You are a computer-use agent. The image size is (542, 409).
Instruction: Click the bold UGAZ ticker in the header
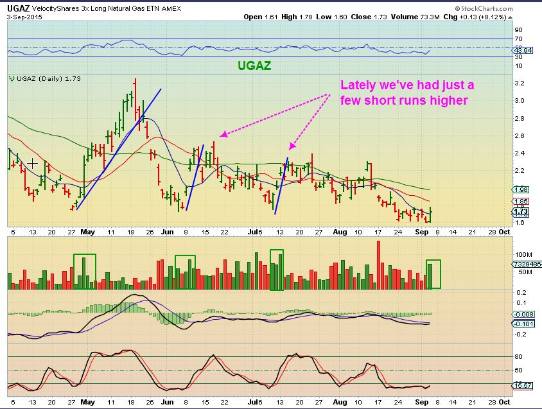click(18, 8)
